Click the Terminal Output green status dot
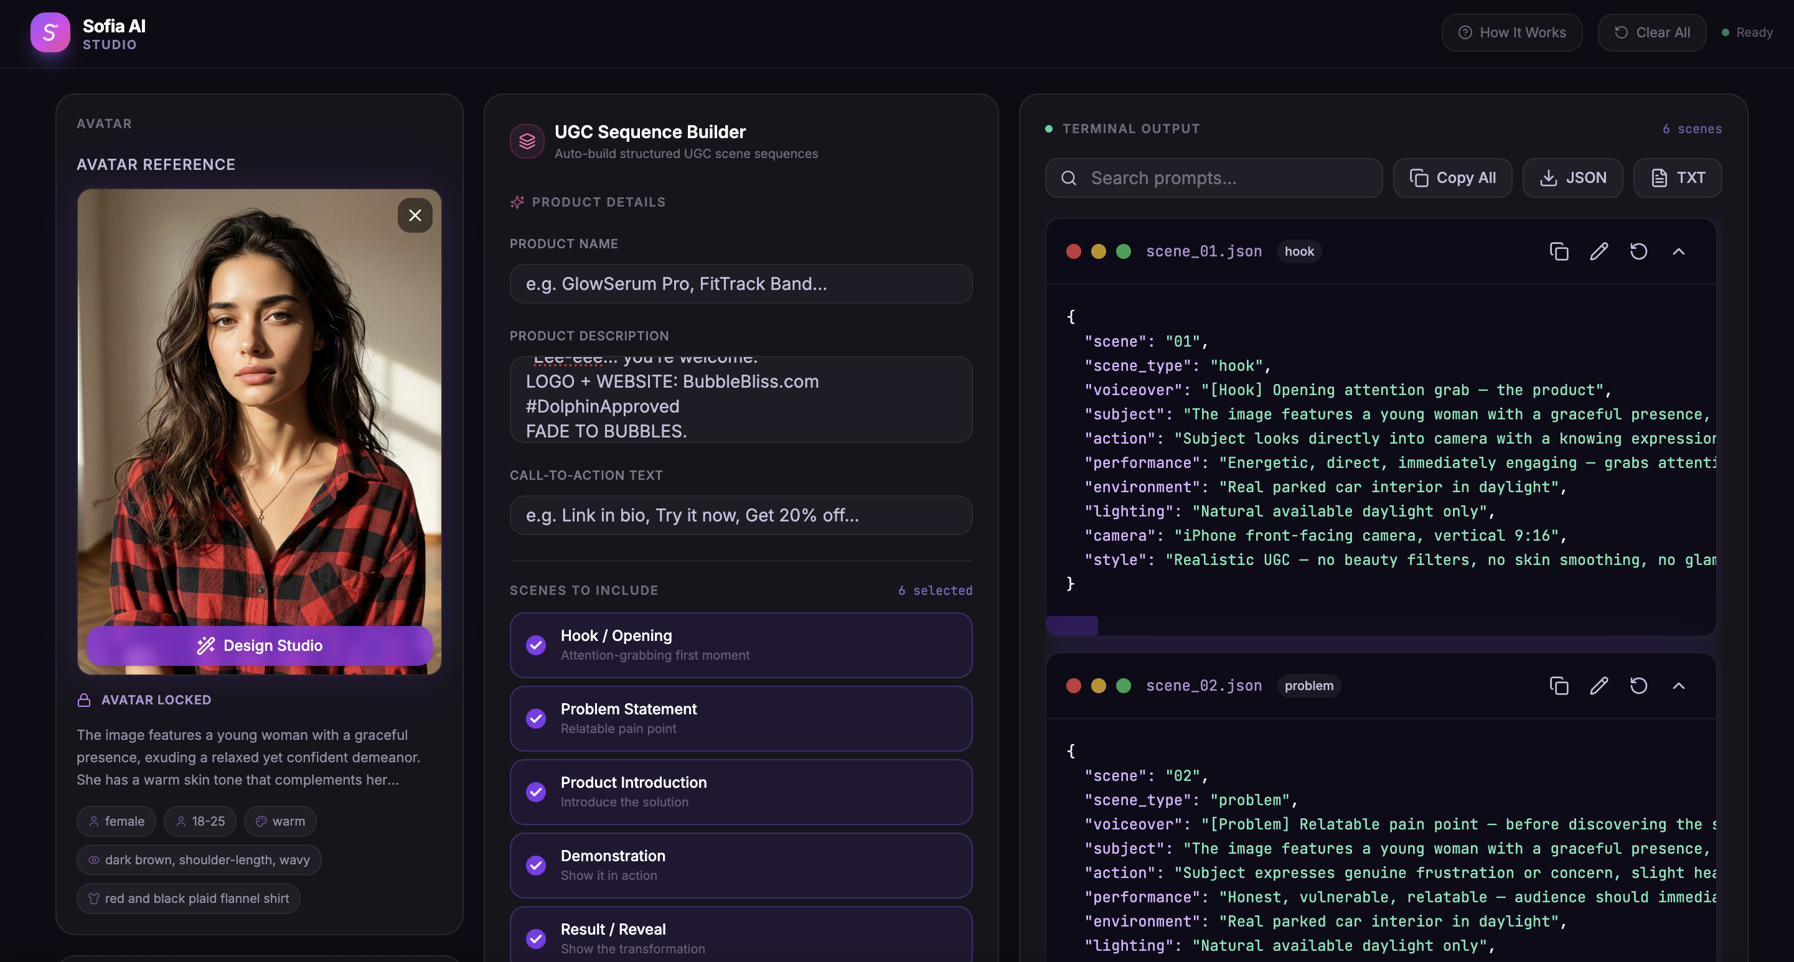The image size is (1794, 962). [x=1049, y=128]
